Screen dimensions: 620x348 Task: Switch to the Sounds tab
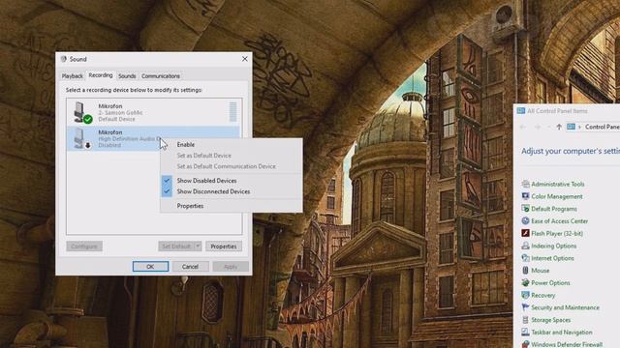(x=127, y=75)
